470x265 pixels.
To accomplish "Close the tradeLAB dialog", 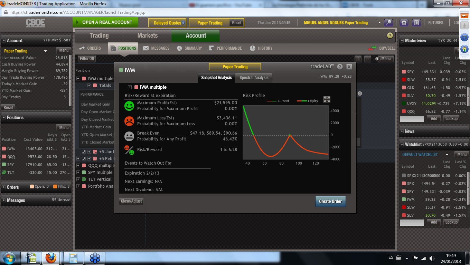I will point(349,67).
